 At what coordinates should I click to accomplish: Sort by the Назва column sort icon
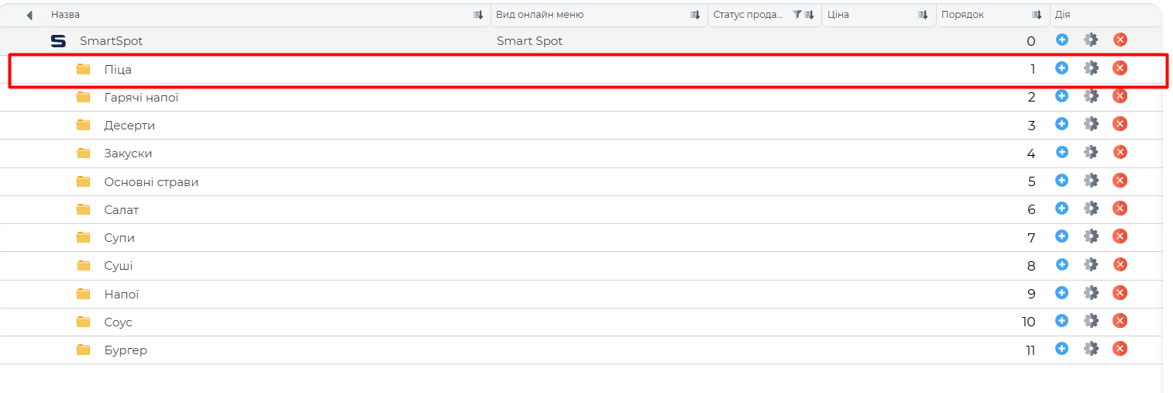click(x=478, y=15)
